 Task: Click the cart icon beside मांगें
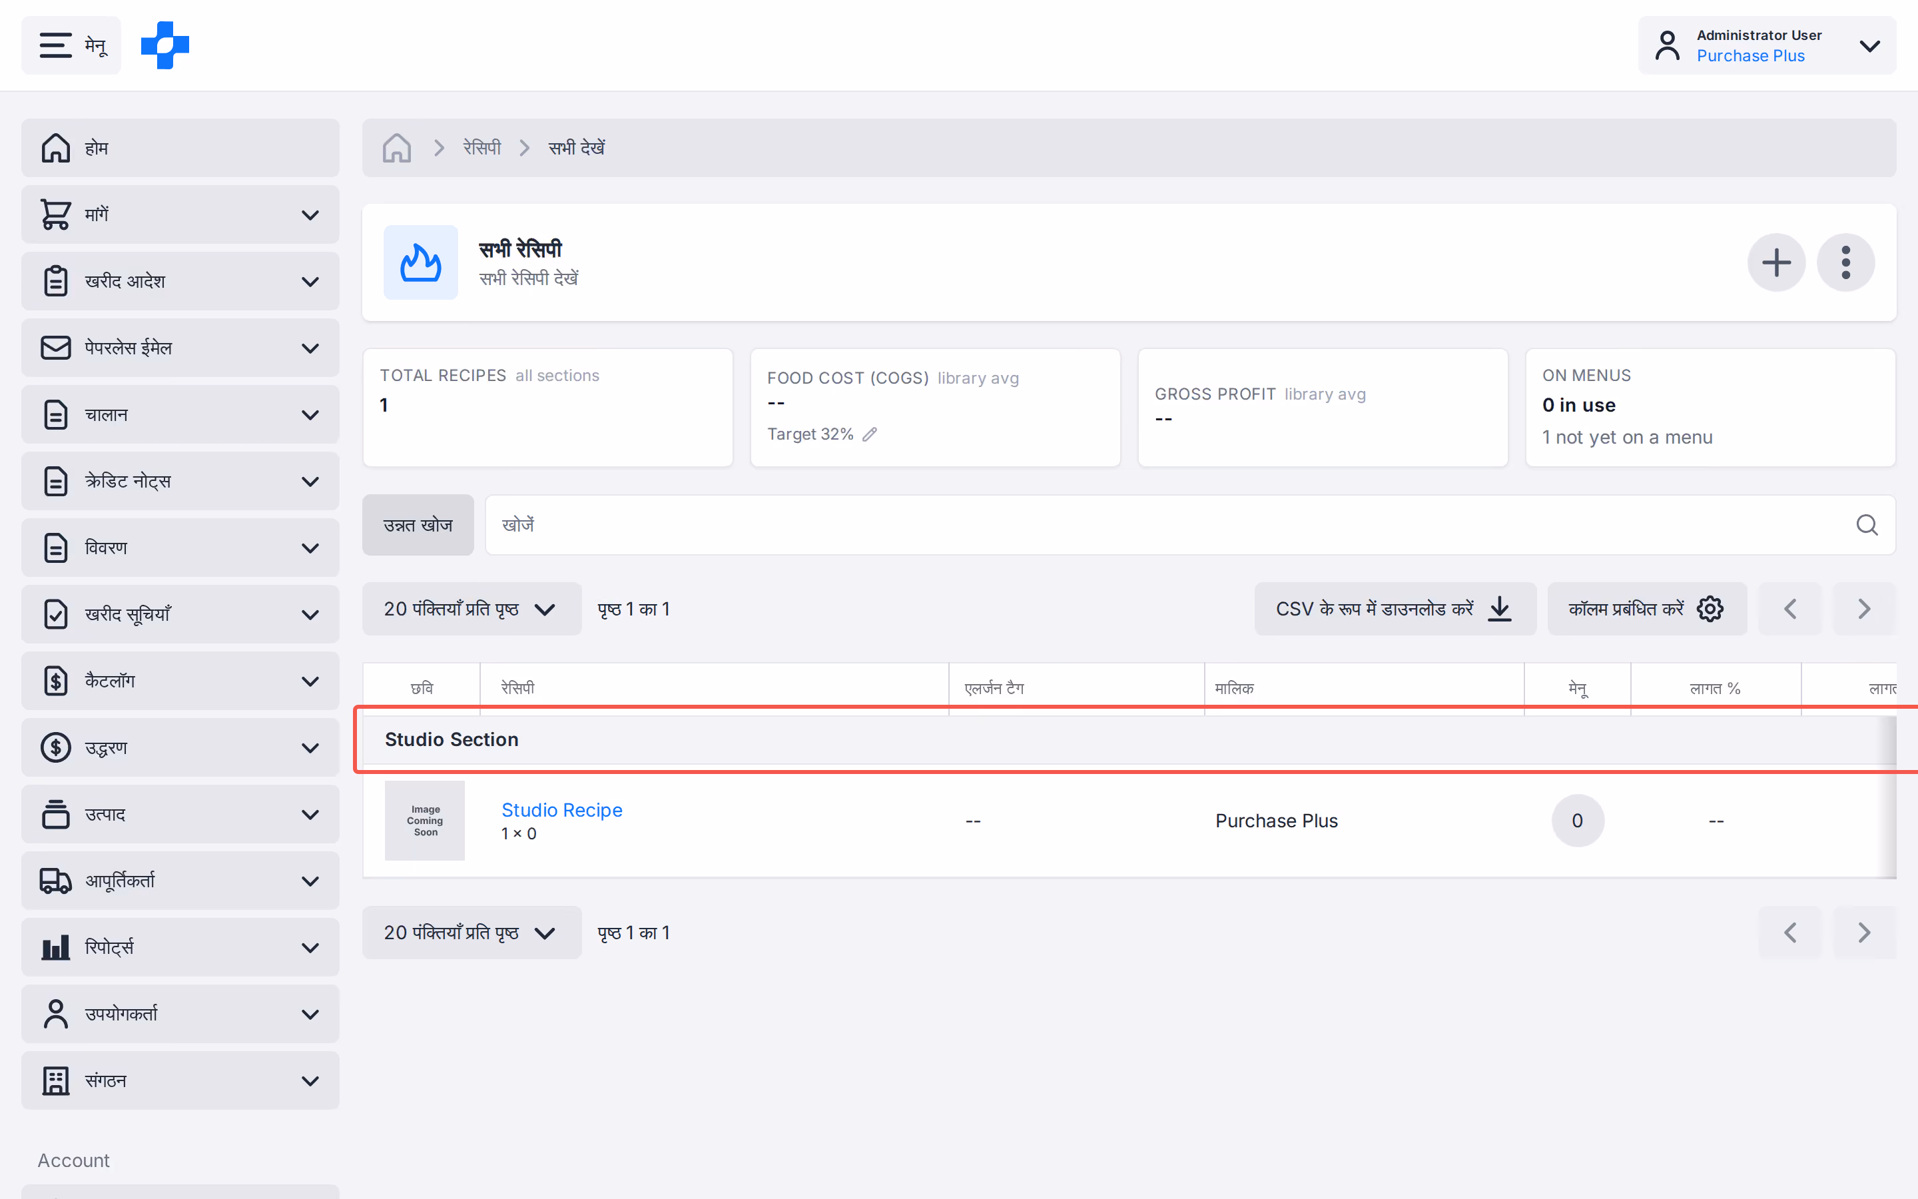tap(55, 214)
